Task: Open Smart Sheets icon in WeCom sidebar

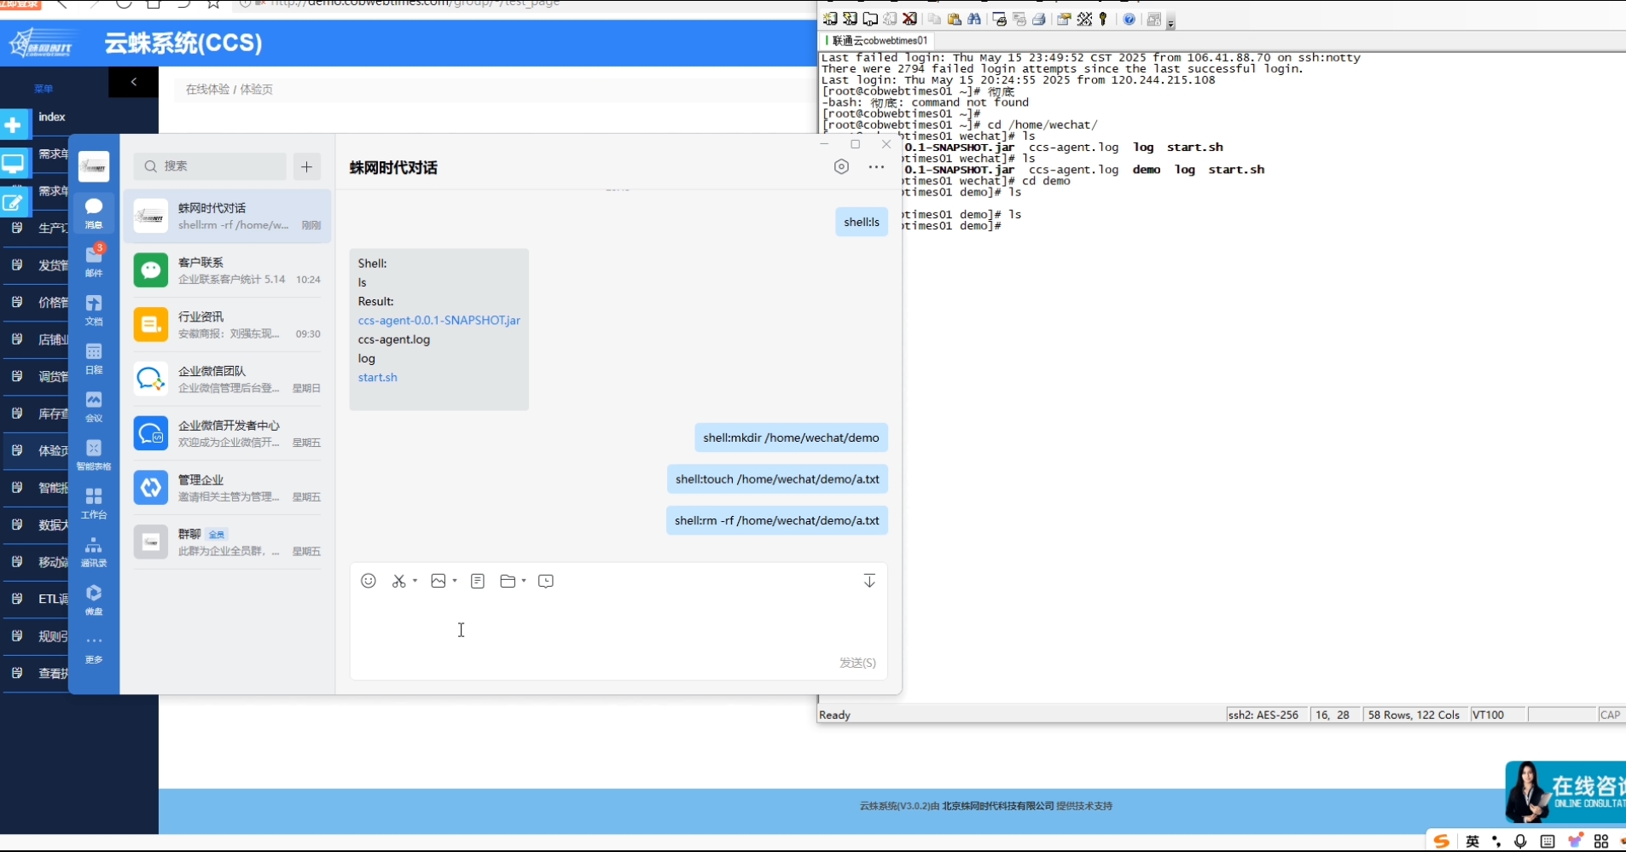Action: click(94, 455)
